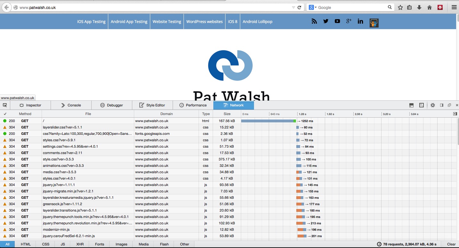Click the red asterisk extension icon
The image size is (459, 248).
click(440, 7)
